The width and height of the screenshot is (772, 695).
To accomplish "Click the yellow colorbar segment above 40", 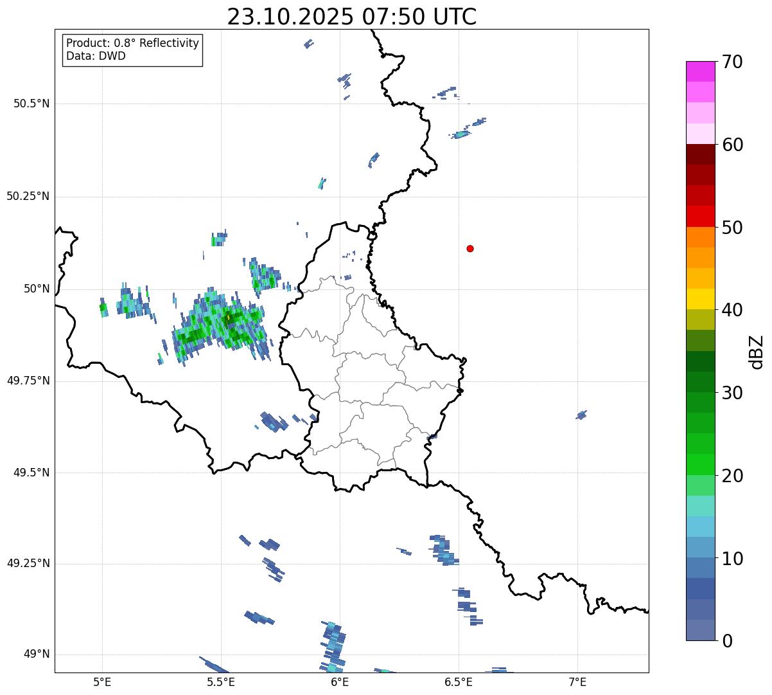I will click(701, 299).
